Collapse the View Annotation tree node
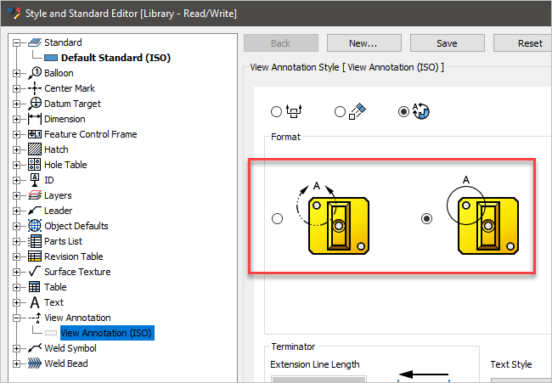The width and height of the screenshot is (552, 383). pos(16,318)
